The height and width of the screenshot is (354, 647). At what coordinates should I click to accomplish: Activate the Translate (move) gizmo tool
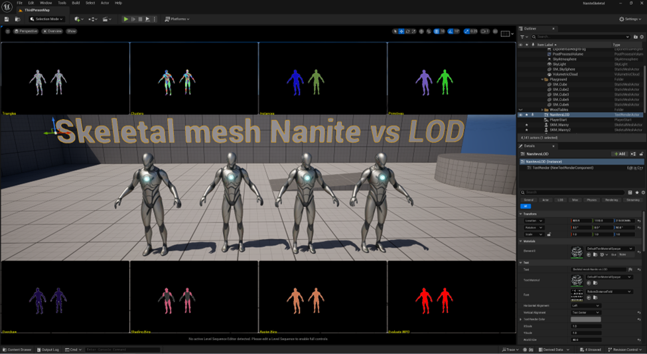pyautogui.click(x=401, y=31)
